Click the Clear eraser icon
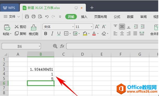The width and height of the screenshot is (159, 96). (x=104, y=34)
